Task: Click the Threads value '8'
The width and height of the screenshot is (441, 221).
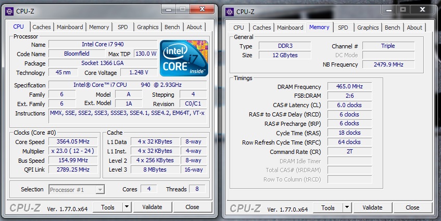Action: pos(197,189)
